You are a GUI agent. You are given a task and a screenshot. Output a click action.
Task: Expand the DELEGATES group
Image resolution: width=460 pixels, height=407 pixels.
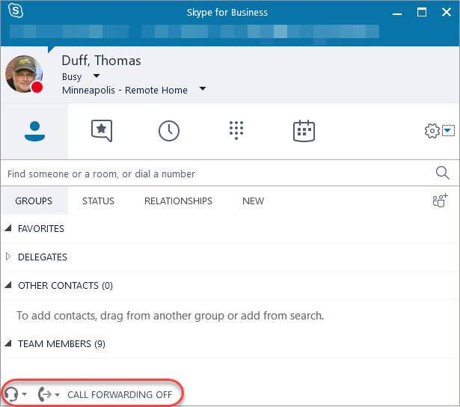pos(8,257)
